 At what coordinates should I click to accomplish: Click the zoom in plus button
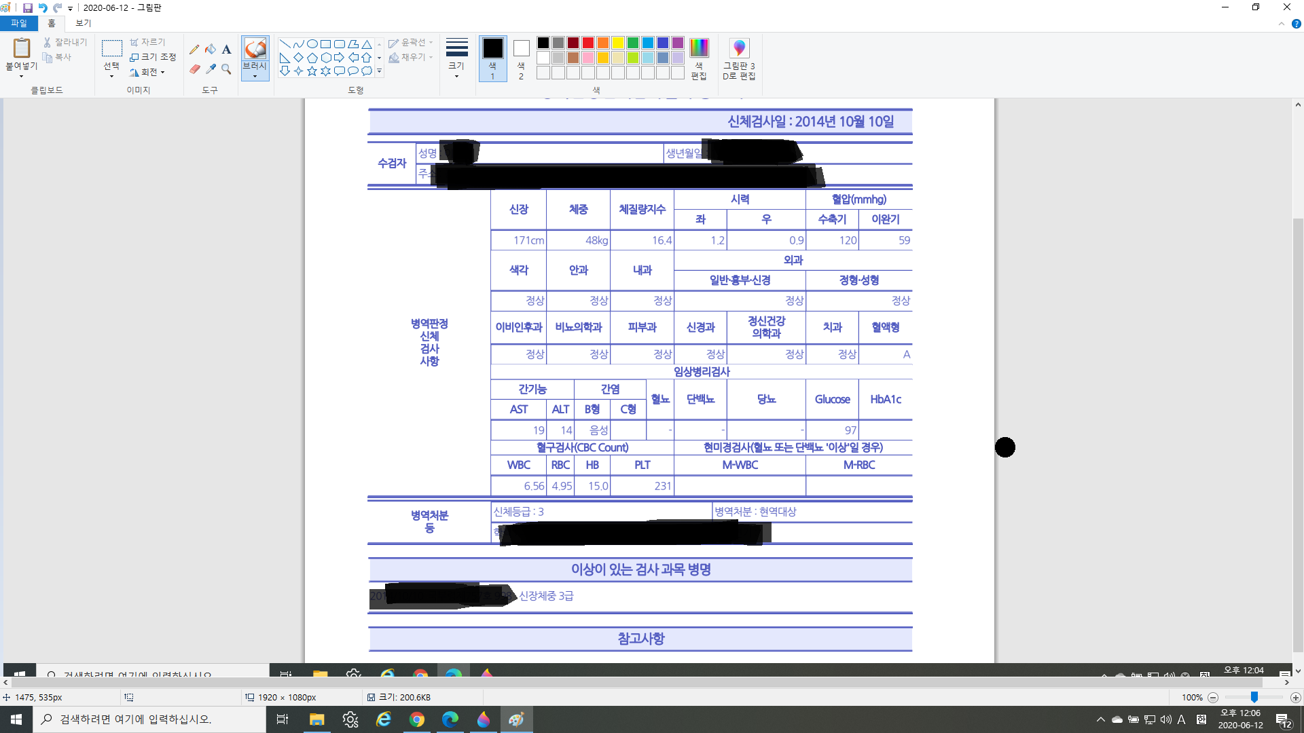click(x=1295, y=697)
